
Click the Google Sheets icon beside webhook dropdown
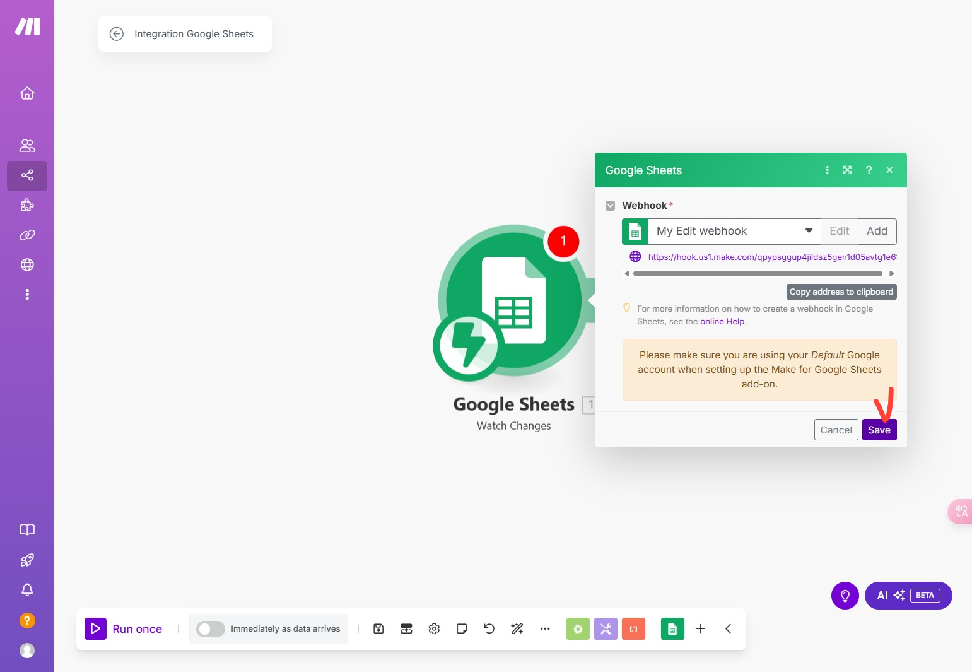(635, 232)
